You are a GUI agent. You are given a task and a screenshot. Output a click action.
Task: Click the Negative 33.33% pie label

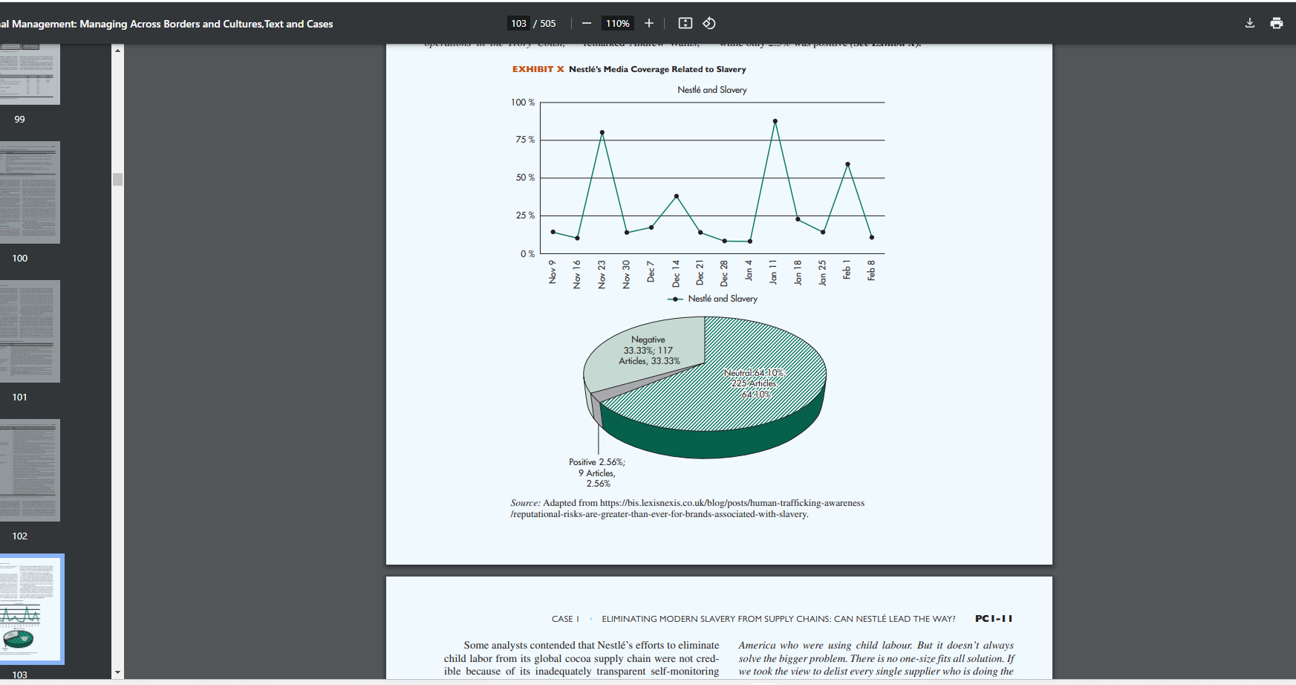649,351
